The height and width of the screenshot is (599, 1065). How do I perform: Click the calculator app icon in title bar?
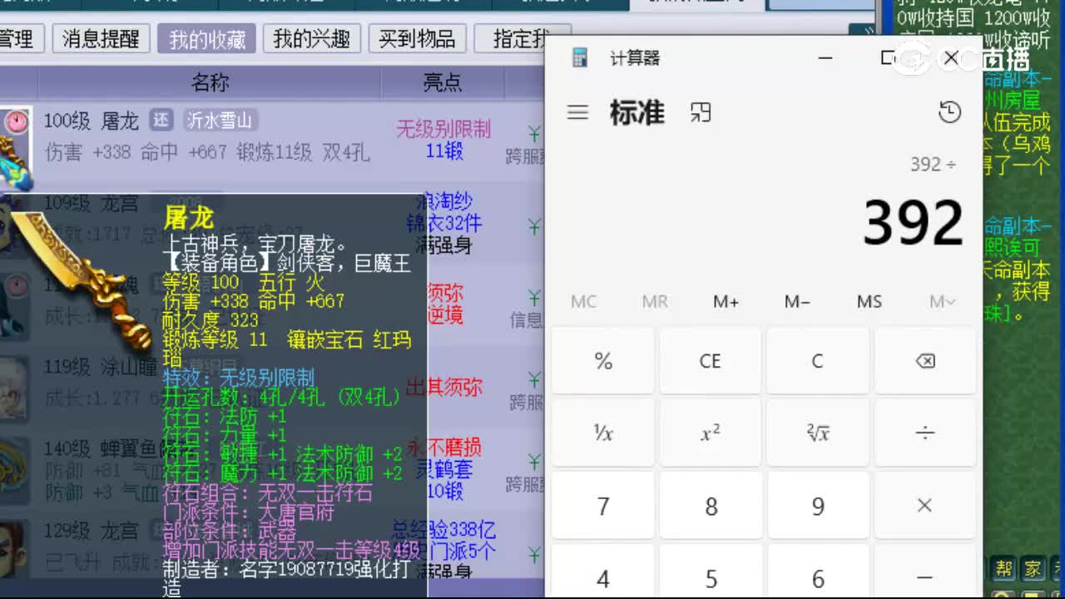pyautogui.click(x=580, y=57)
